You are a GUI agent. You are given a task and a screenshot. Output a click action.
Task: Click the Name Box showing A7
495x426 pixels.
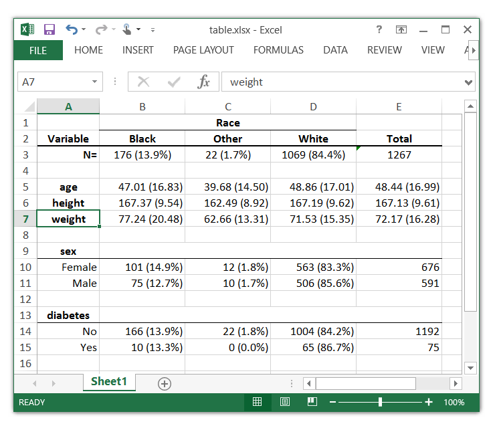click(x=60, y=82)
